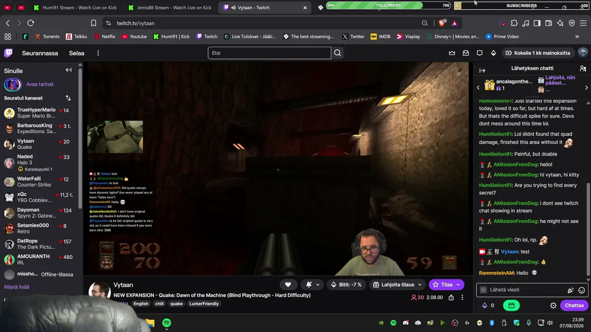Click Kokeile 1 kk mainoksitta button
The image size is (591, 332).
[538, 53]
